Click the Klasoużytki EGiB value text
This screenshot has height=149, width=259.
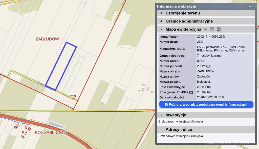coord(221,49)
